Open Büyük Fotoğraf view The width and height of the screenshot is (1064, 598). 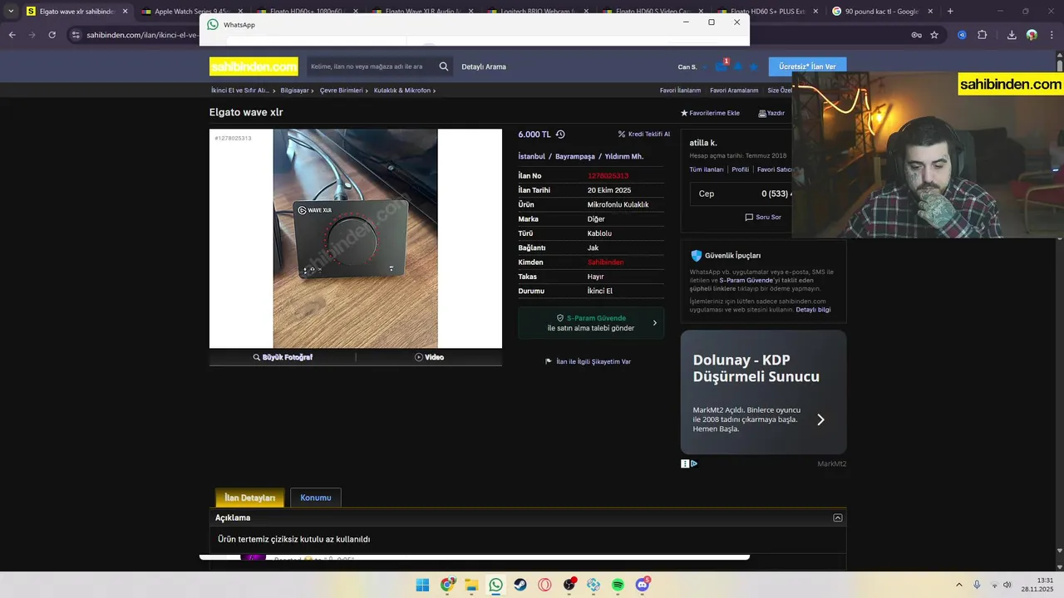[283, 357]
